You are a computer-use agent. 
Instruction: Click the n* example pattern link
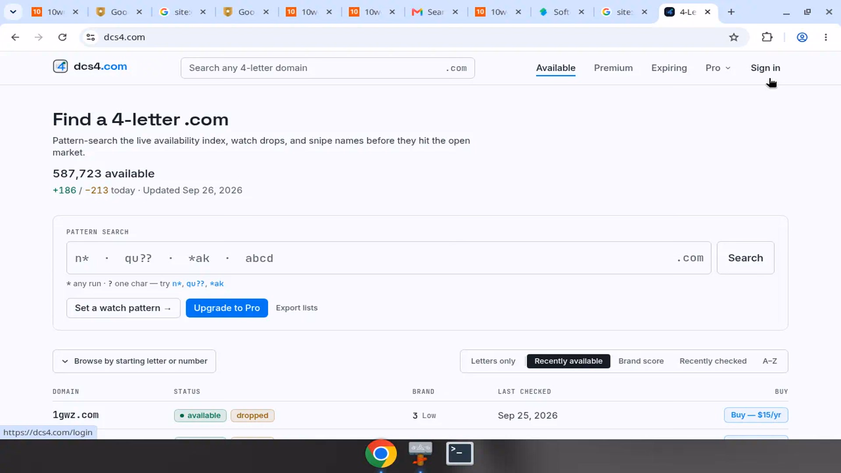pos(177,283)
